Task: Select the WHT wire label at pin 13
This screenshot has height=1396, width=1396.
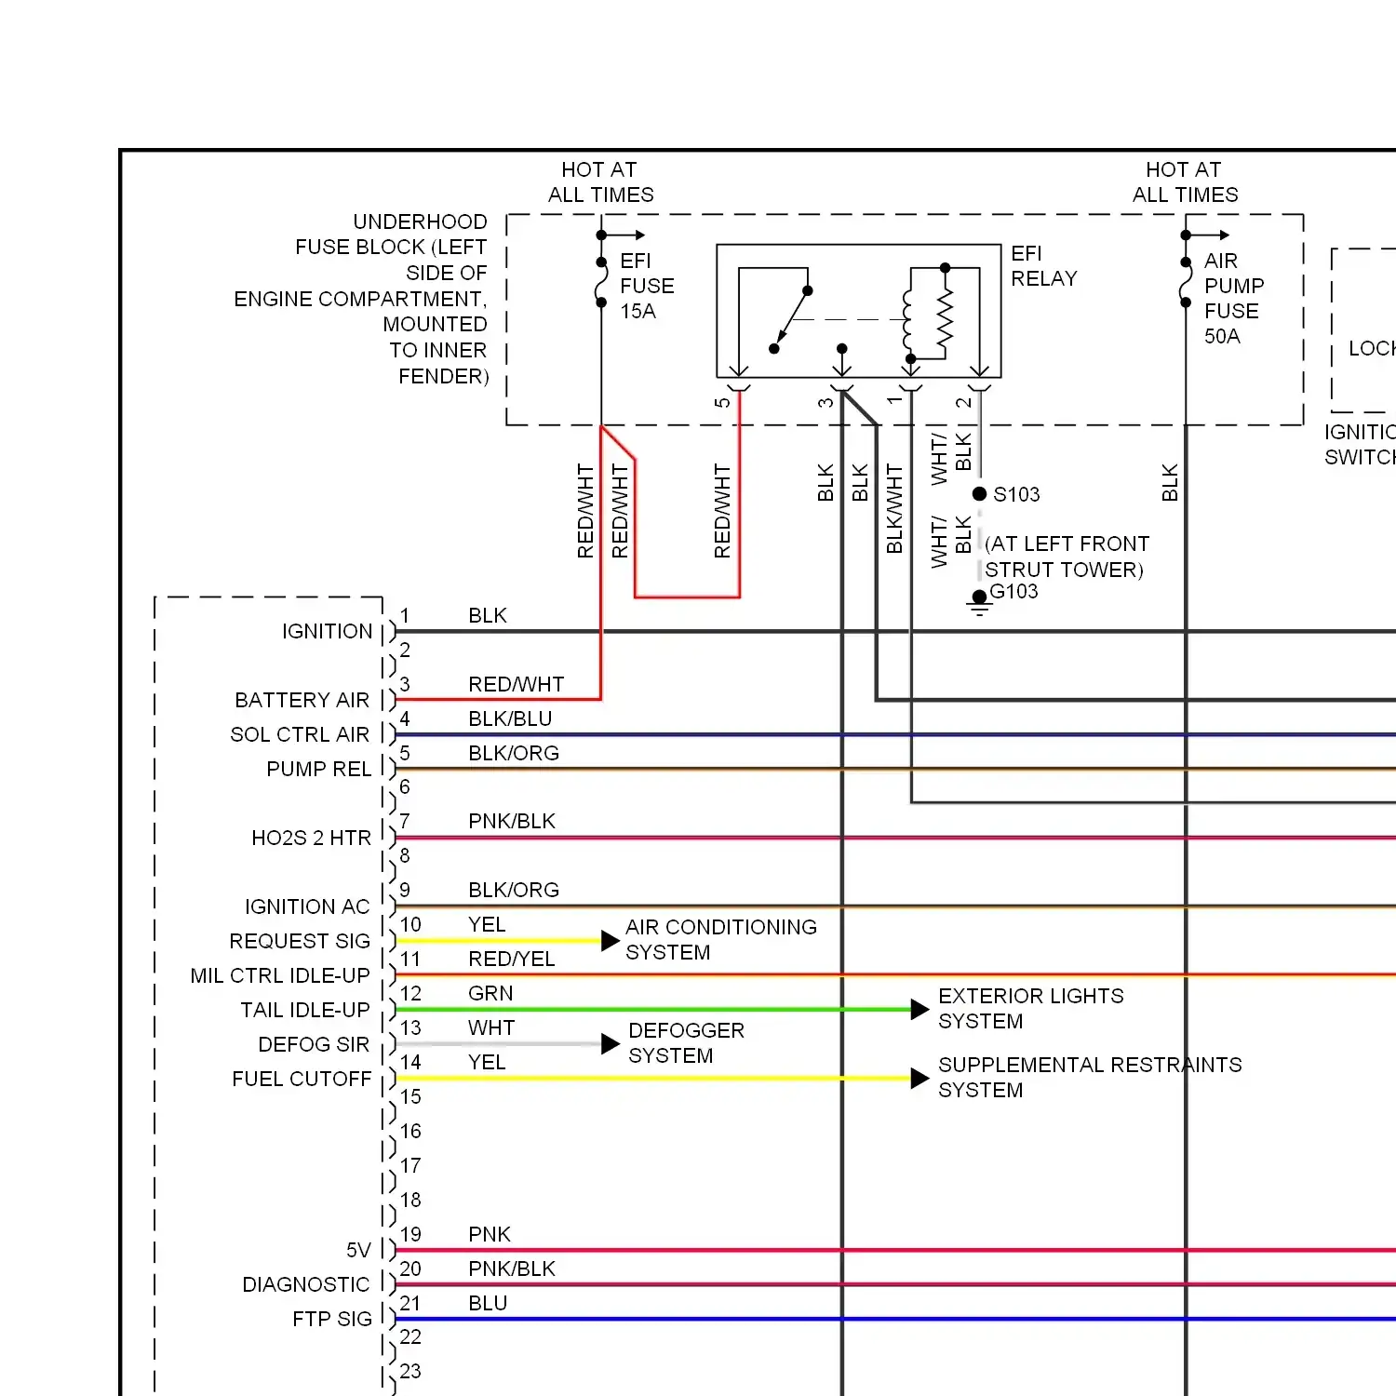Action: pos(491,1028)
